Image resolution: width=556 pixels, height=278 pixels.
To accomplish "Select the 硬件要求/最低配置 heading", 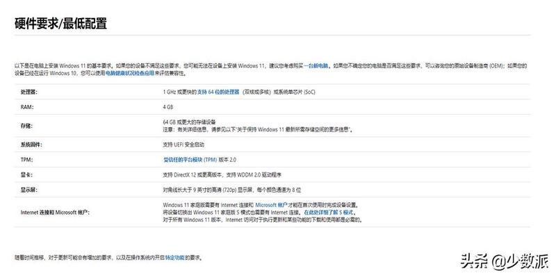I will pos(60,24).
